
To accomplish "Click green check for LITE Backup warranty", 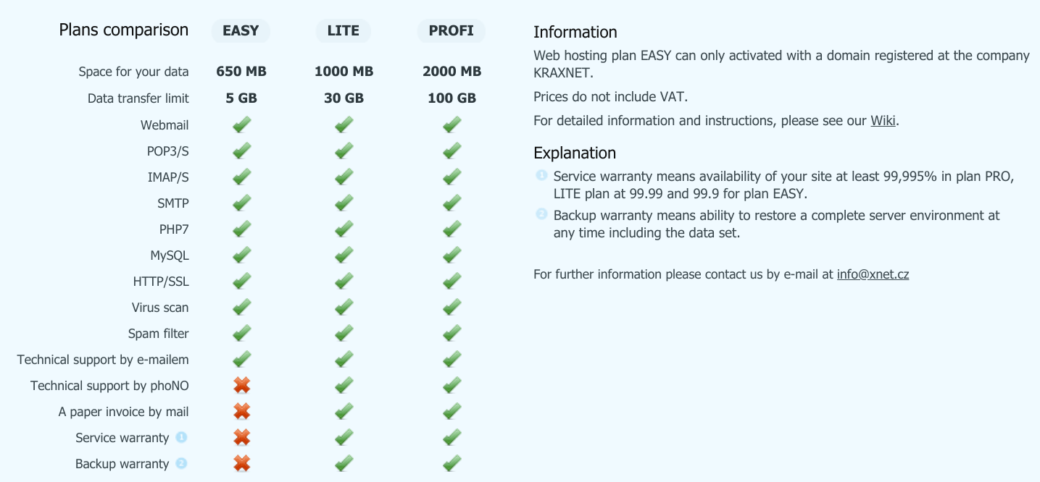I will pyautogui.click(x=344, y=463).
